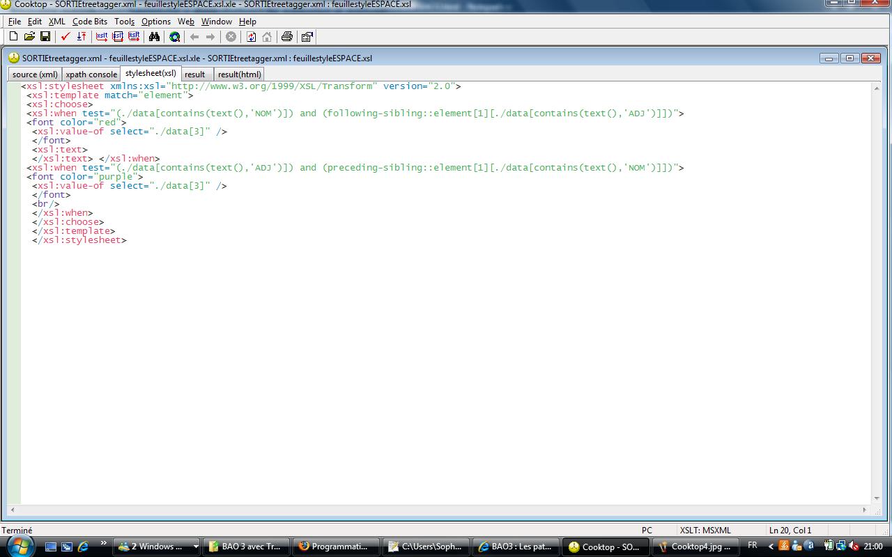Switch to the BAO3 : Les pat... taskbar button
Viewport: 892px width, 557px height.
click(x=516, y=547)
